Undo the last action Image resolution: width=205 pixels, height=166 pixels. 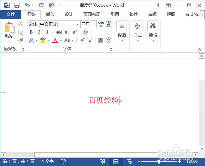27,5
